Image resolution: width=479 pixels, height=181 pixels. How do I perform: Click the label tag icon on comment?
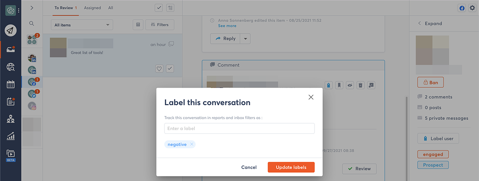329,85
